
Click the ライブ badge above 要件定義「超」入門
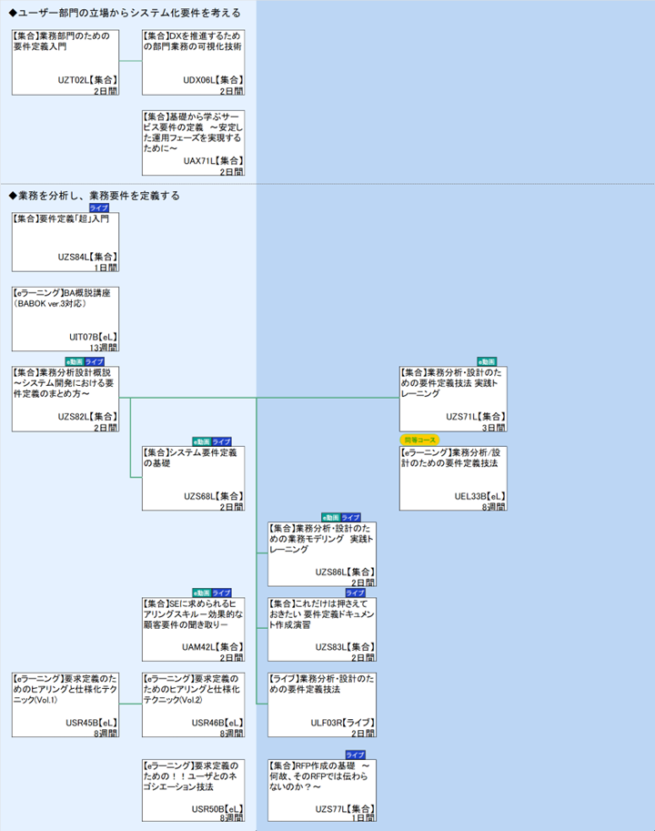pos(98,208)
